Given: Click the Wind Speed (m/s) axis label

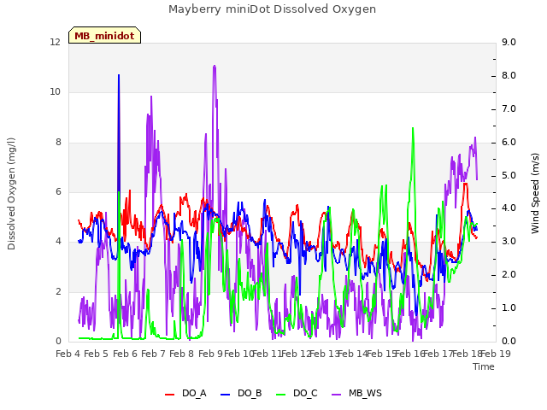Looking at the screenshot, I should click(x=535, y=193).
